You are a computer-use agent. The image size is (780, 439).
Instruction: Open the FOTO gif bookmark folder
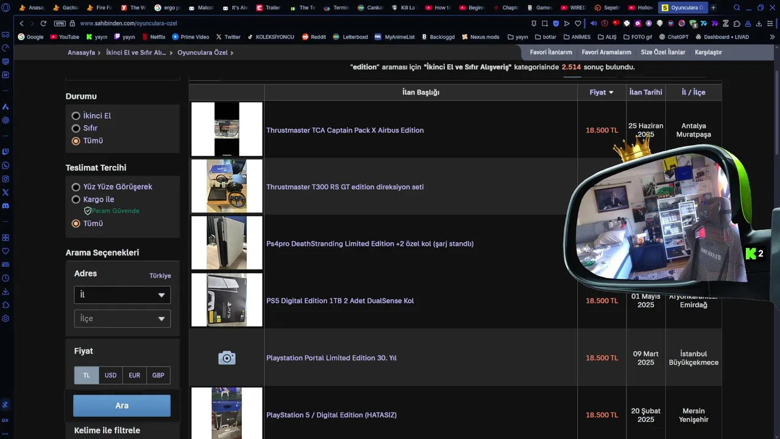point(637,37)
